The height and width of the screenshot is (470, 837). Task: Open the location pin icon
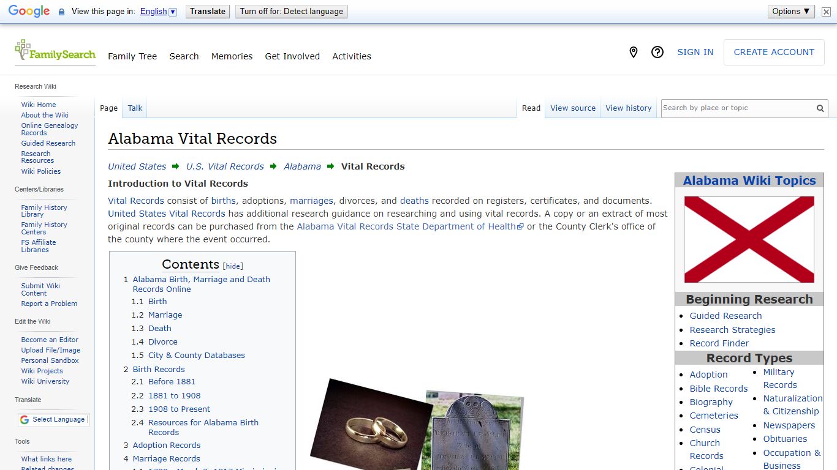(634, 53)
